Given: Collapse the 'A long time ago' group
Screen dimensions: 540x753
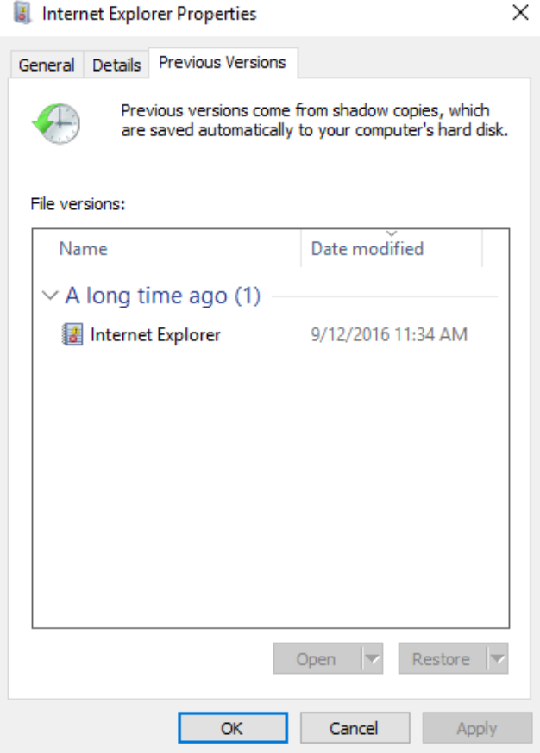Looking at the screenshot, I should click(50, 296).
